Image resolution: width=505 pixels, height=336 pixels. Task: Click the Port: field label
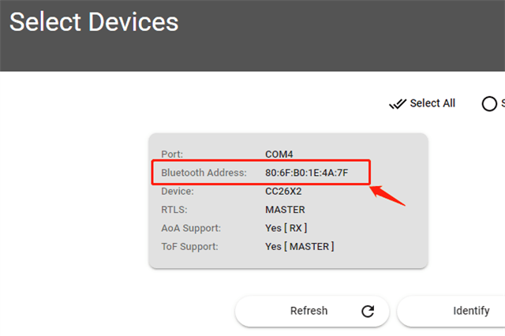171,154
